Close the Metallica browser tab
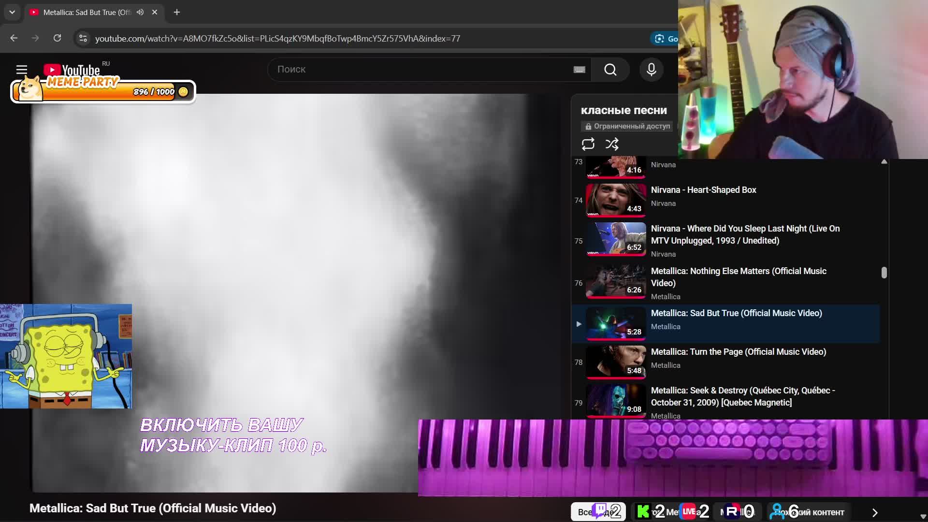The width and height of the screenshot is (928, 522). (155, 12)
